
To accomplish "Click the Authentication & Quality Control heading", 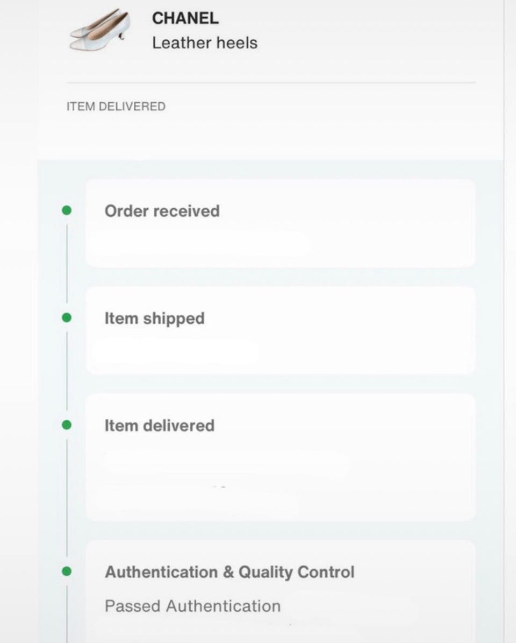I will [230, 572].
